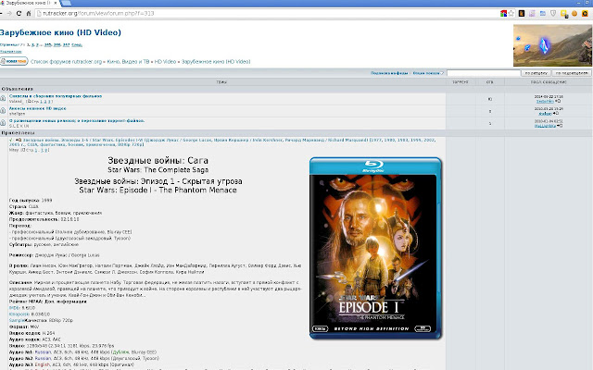The height and width of the screenshot is (370, 593).
Task: Click last poster name in first announcement row
Action: coord(546,101)
